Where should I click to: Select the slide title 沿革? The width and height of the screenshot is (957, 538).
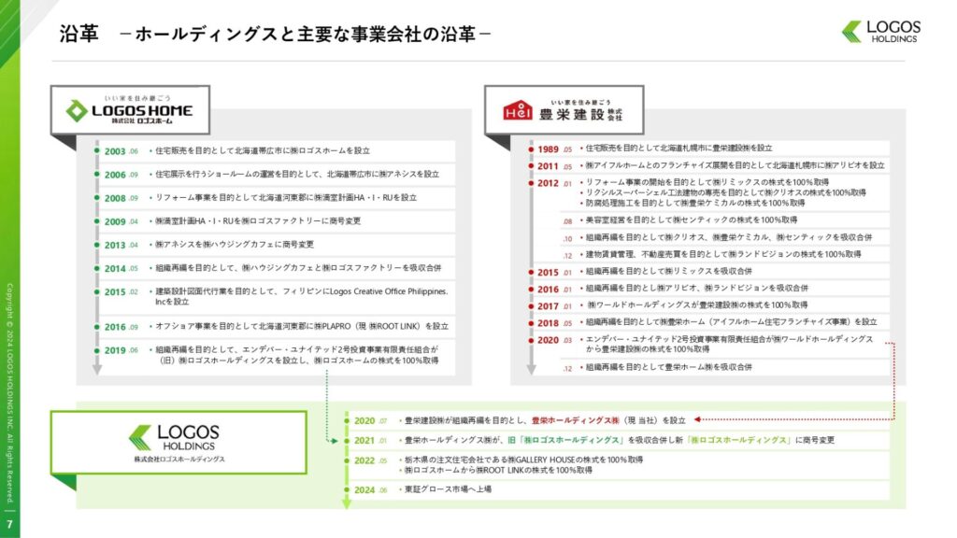[79, 34]
